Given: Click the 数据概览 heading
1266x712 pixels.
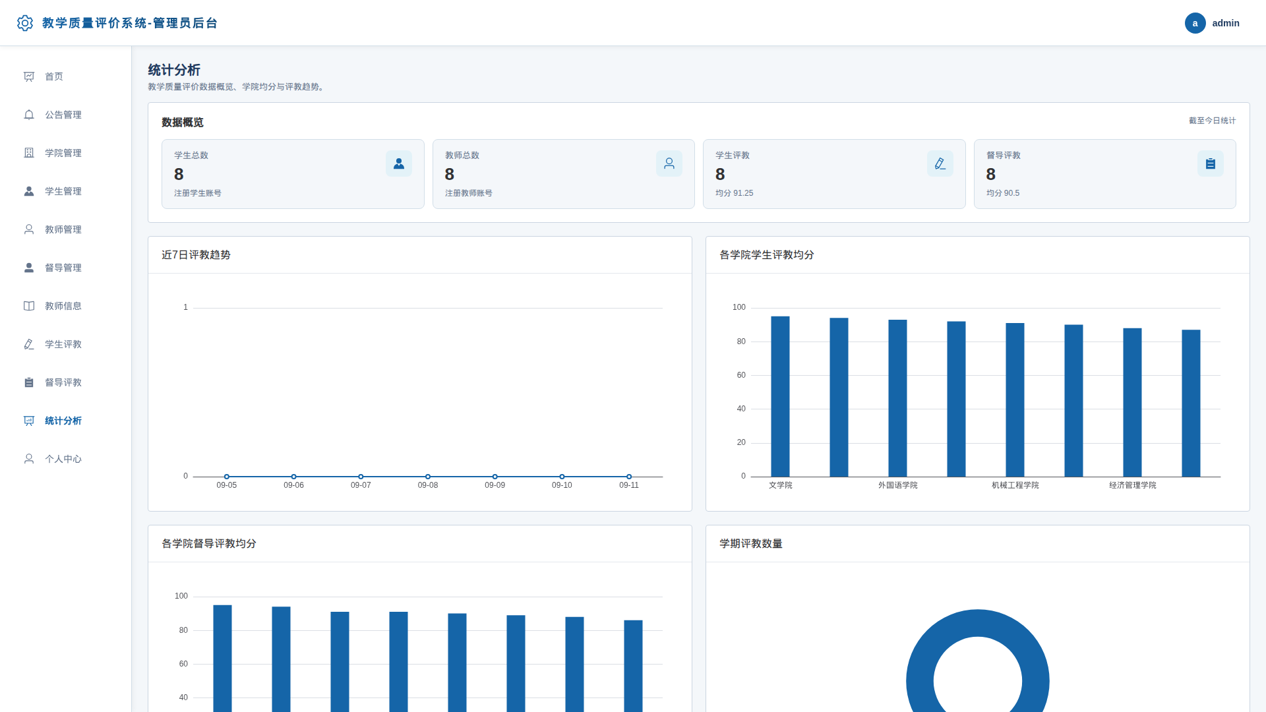Looking at the screenshot, I should tap(183, 123).
